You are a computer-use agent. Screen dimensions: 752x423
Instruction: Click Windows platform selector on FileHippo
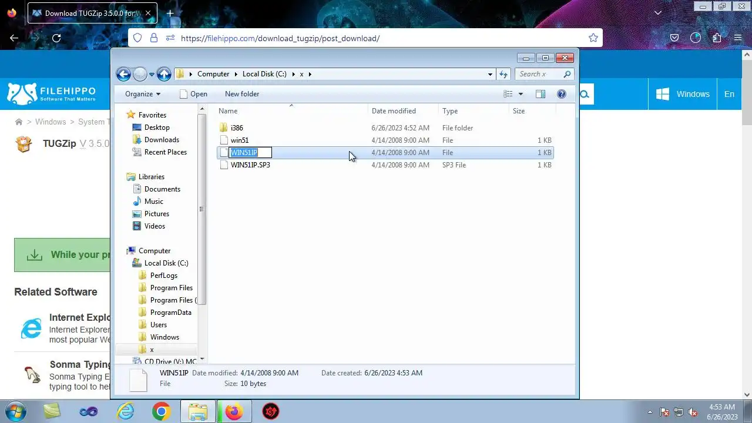683,94
